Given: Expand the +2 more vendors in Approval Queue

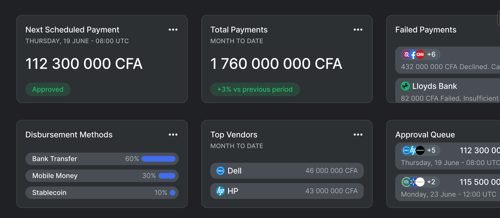Looking at the screenshot, I should coord(431,182).
